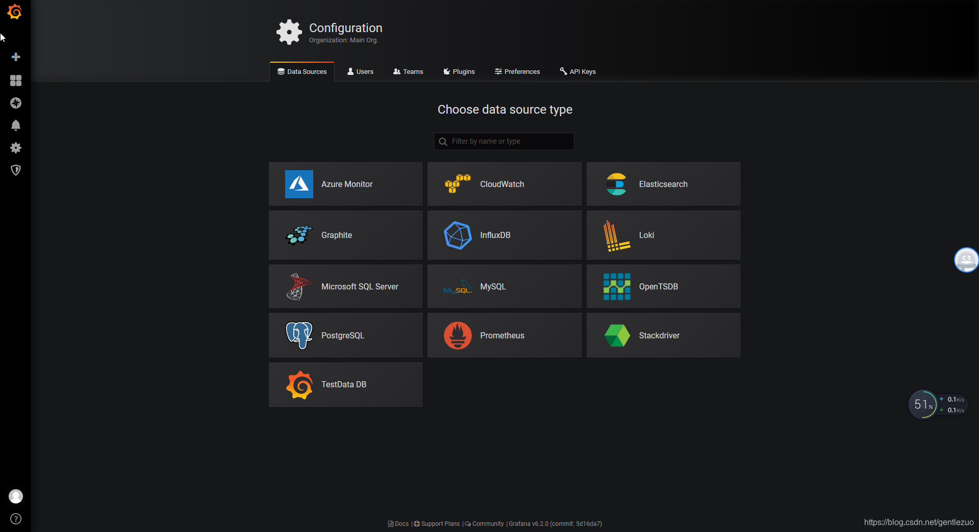Viewport: 979px width, 532px height.
Task: Select the OpenTSDB data source label
Action: coord(659,287)
